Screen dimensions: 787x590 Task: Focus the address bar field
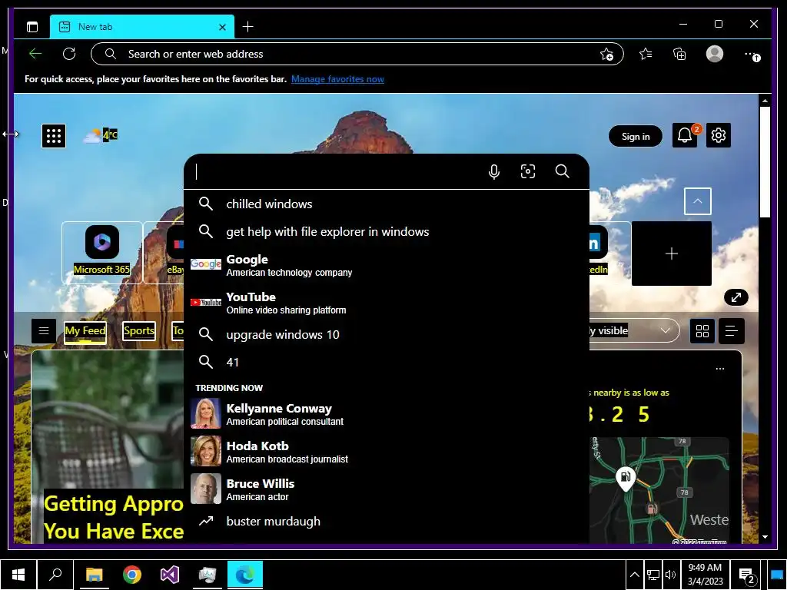coord(357,54)
